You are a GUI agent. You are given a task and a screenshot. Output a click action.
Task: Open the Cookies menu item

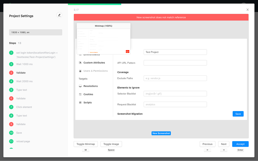click(88, 94)
